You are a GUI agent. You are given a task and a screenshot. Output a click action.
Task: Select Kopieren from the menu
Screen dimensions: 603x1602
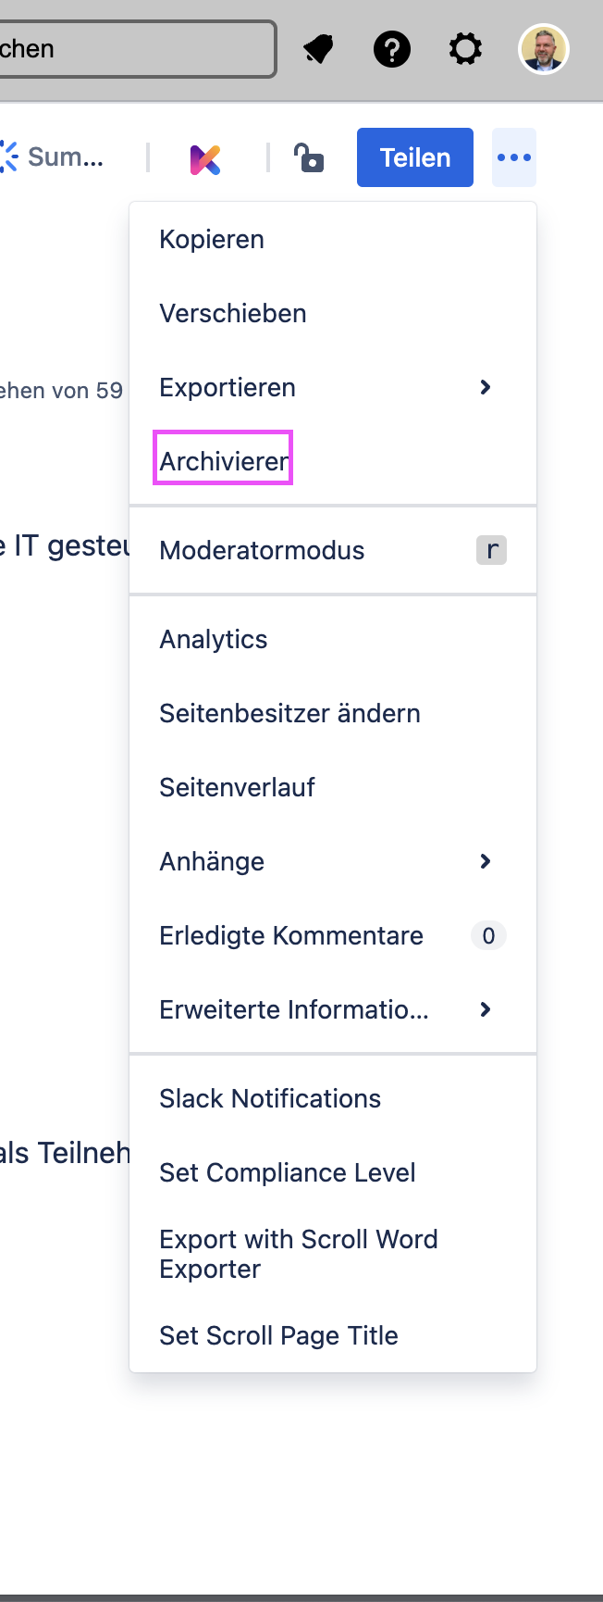point(333,239)
